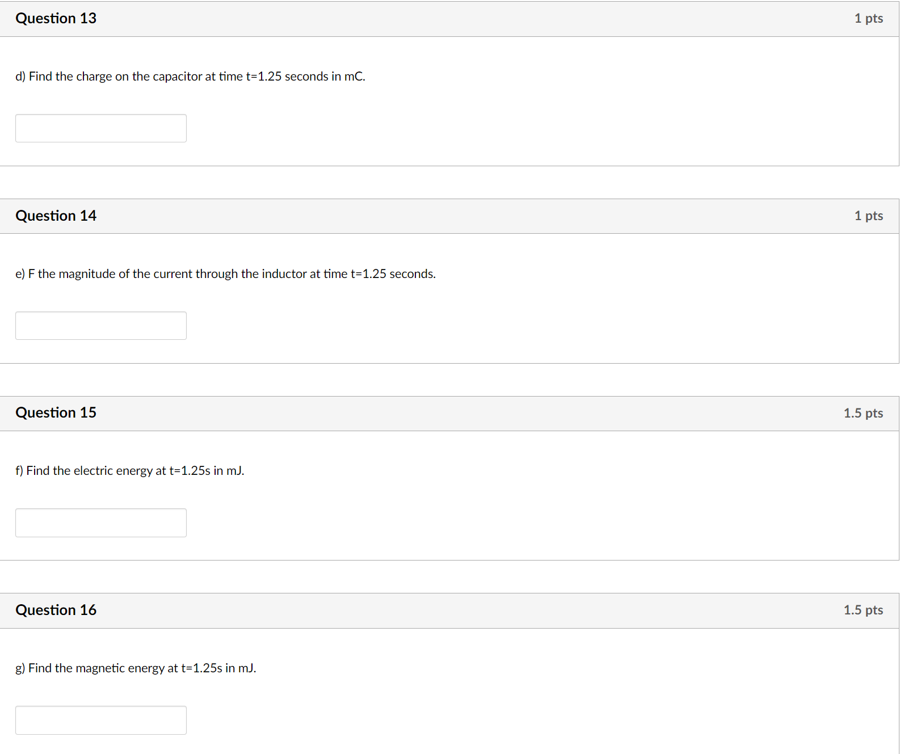Viewport: 900px width, 754px height.
Task: Click 't=1.25s' in the part g prompt
Action: 201,668
